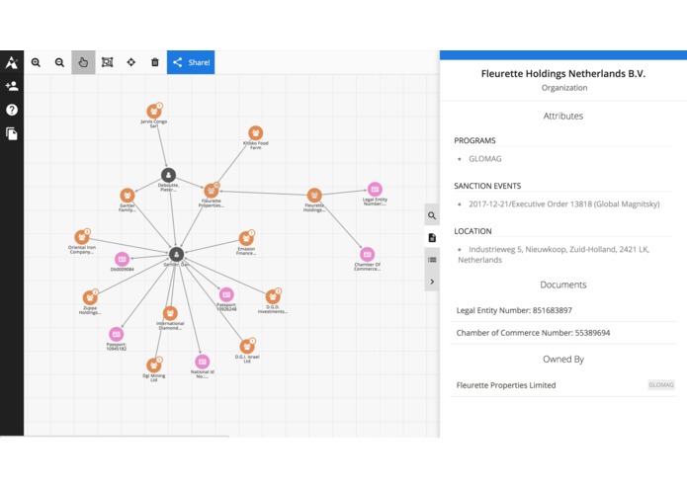
Task: Center the graph with crosshair tool
Action: click(131, 62)
